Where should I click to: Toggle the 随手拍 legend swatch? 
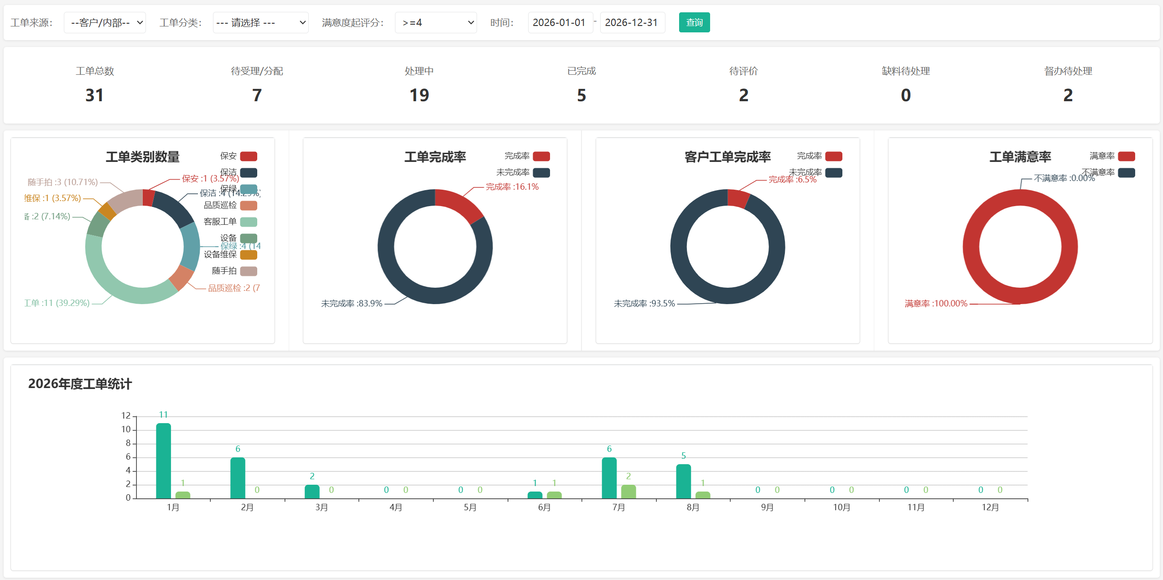tap(249, 271)
